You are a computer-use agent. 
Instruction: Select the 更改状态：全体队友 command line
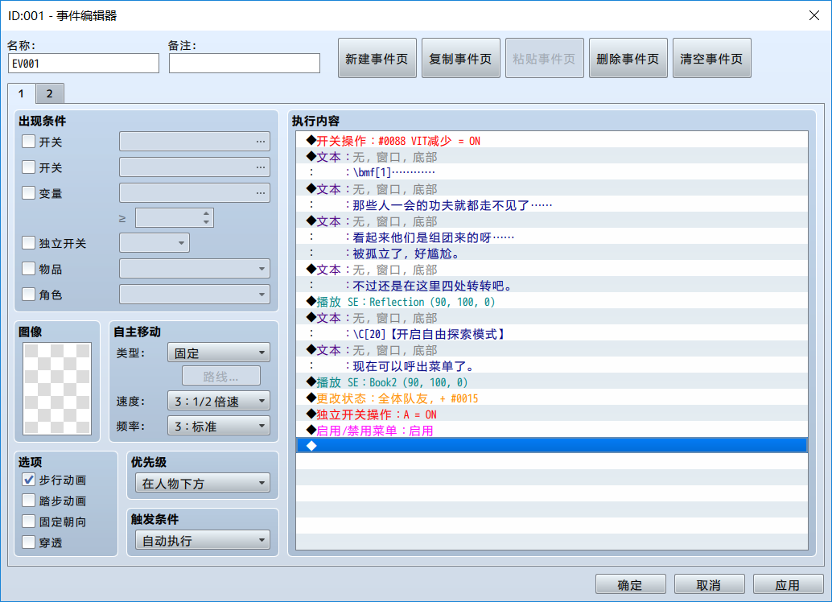[552, 398]
